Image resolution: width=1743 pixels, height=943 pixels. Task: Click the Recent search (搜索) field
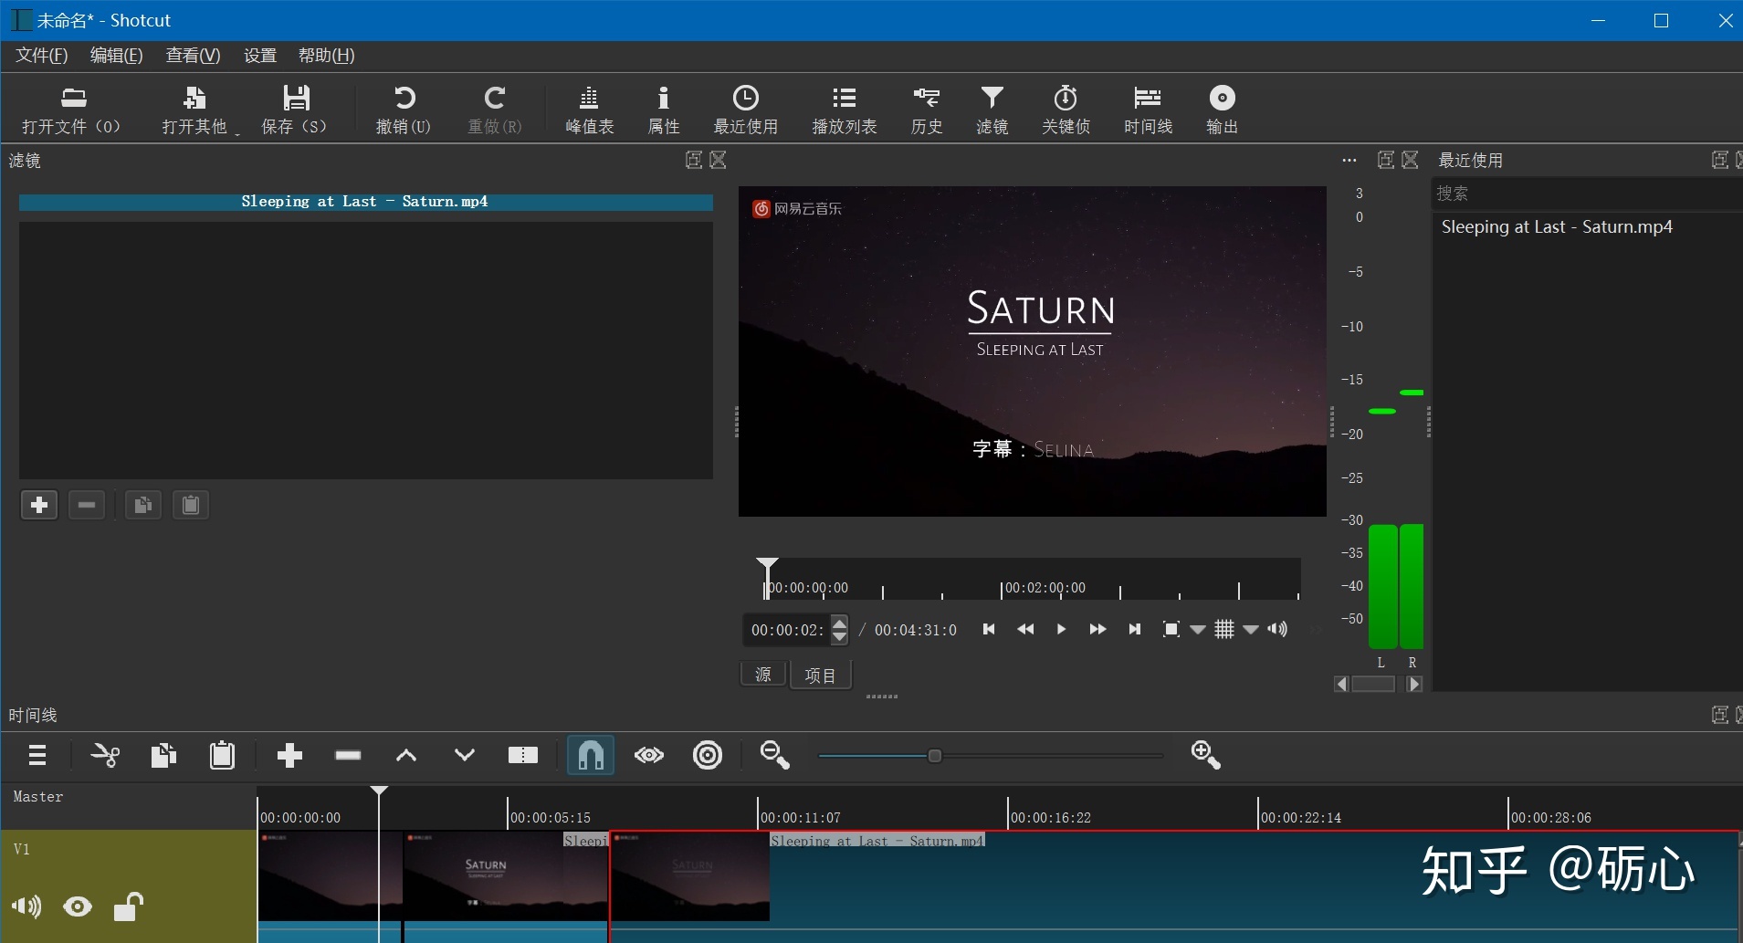[x=1587, y=194]
